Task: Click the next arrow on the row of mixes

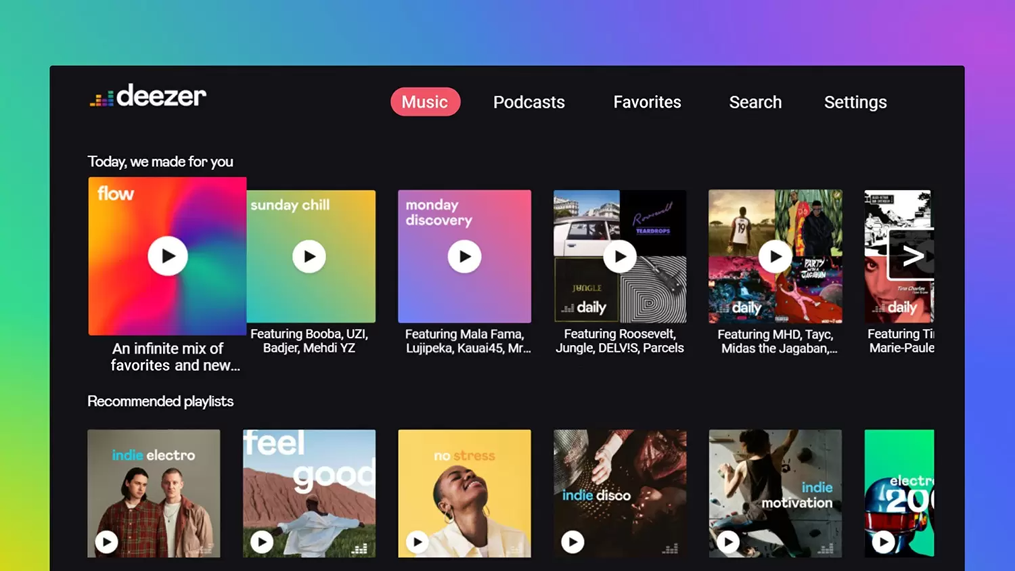Action: 911,256
